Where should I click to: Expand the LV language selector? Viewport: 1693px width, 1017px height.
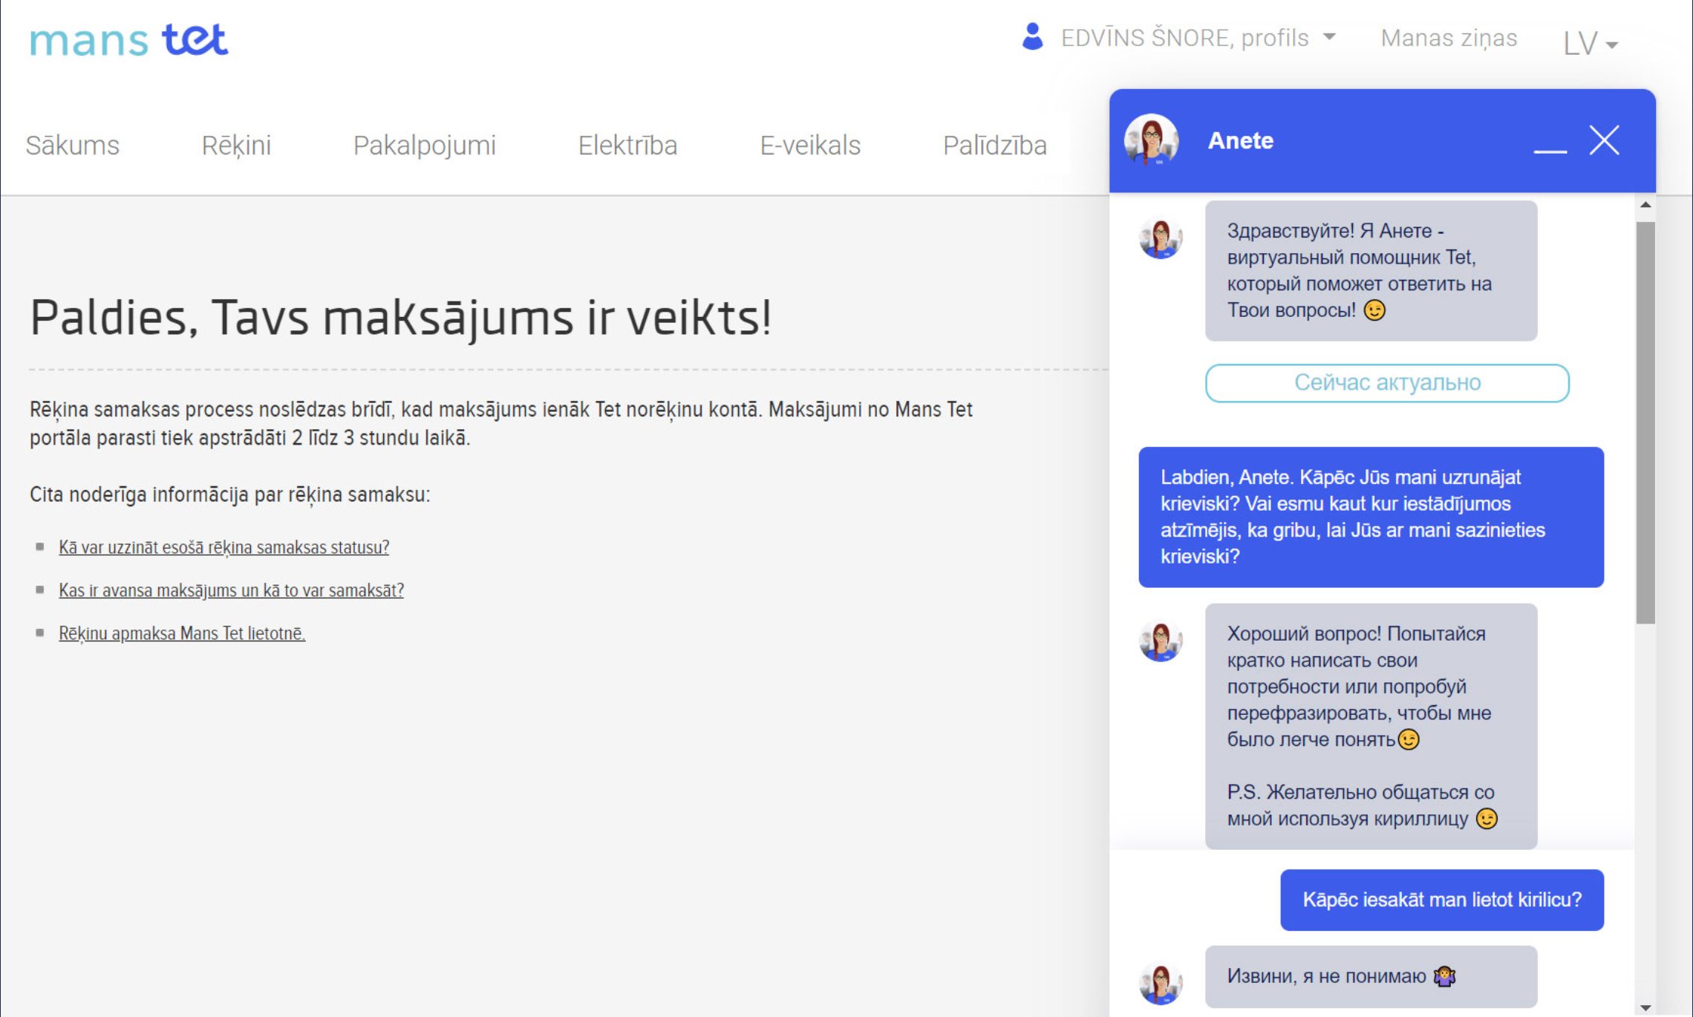point(1590,43)
